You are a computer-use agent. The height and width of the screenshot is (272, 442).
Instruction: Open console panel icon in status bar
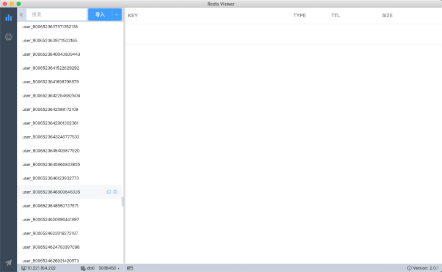point(130,268)
